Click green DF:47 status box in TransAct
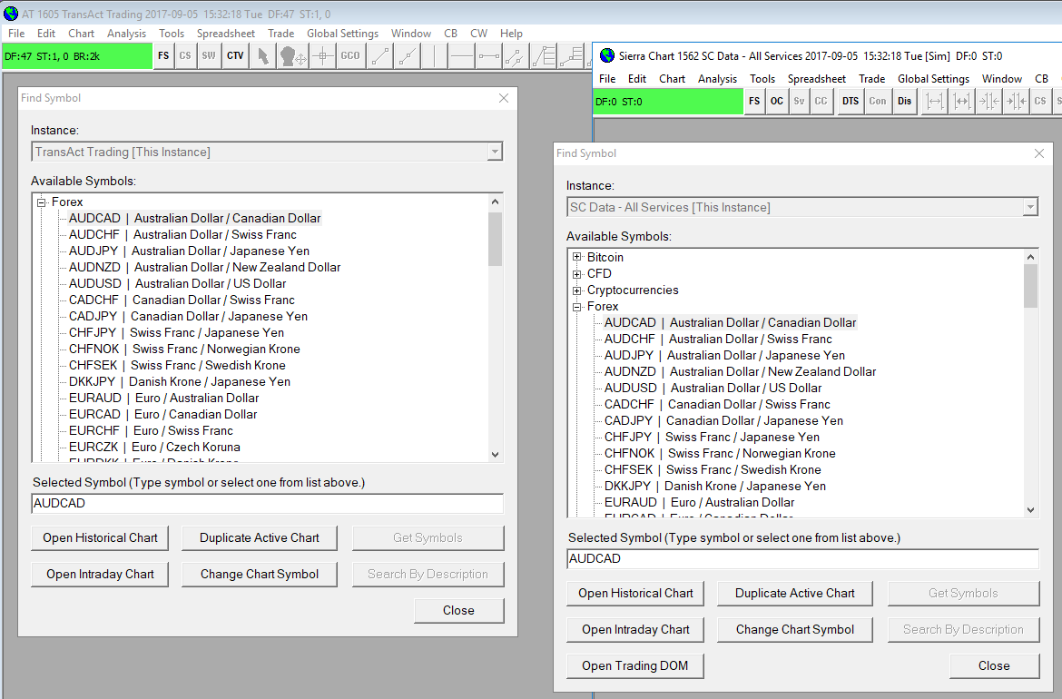 pyautogui.click(x=77, y=56)
